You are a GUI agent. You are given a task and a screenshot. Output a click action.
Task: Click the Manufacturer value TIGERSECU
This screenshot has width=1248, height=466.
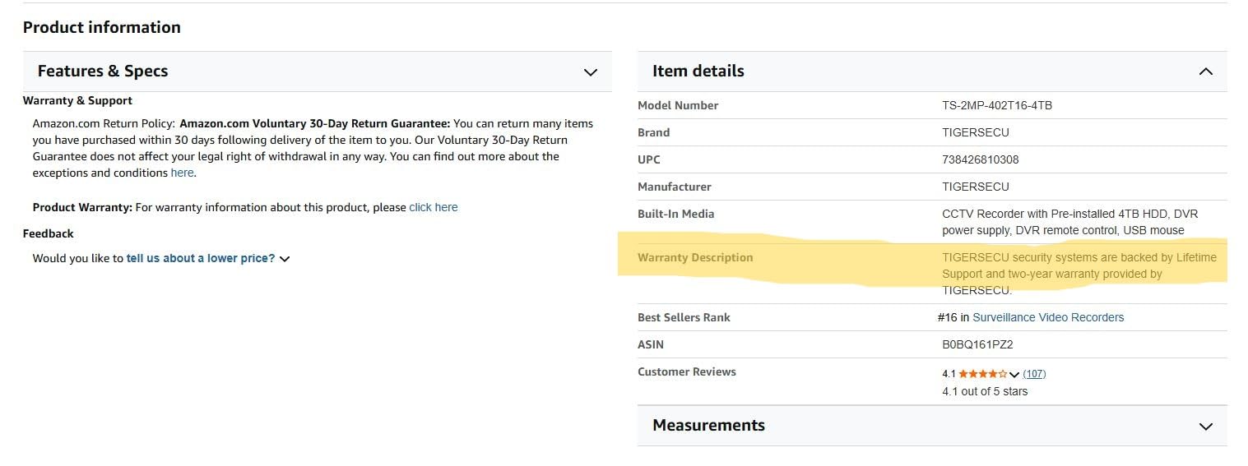[x=976, y=187]
